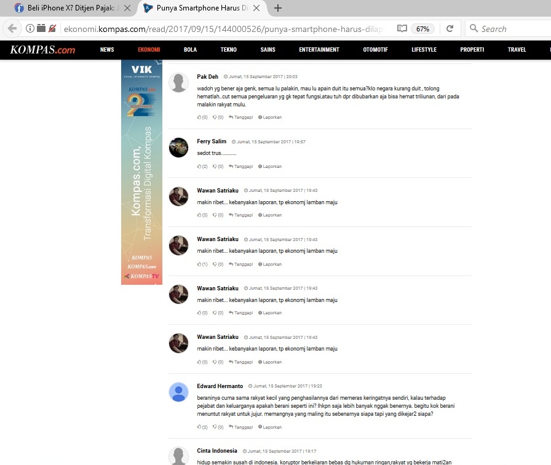Open the 67% zoom level indicator
The image size is (551, 465).
422,28
